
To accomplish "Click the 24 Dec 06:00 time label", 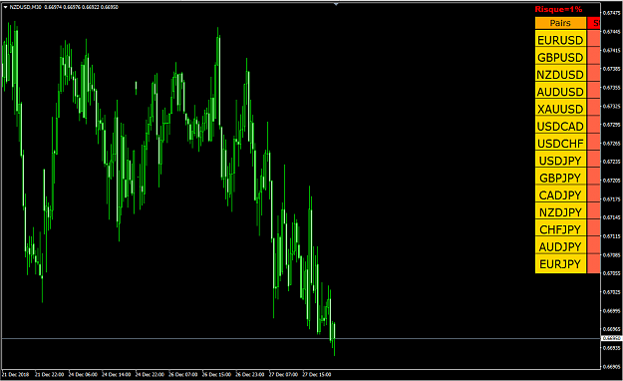I will (83, 375).
